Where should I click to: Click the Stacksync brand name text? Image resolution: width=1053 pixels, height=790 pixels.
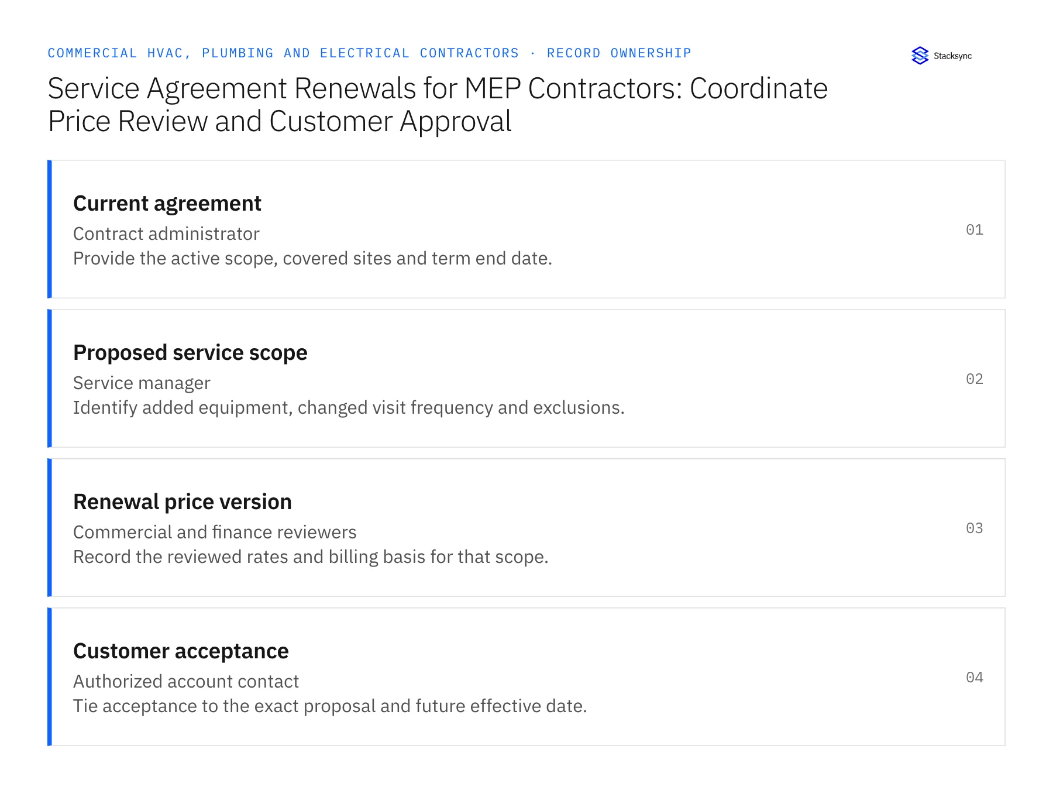(952, 56)
